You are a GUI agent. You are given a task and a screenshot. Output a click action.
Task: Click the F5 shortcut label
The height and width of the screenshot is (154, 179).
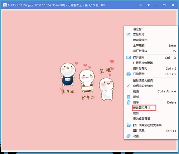click(174, 51)
